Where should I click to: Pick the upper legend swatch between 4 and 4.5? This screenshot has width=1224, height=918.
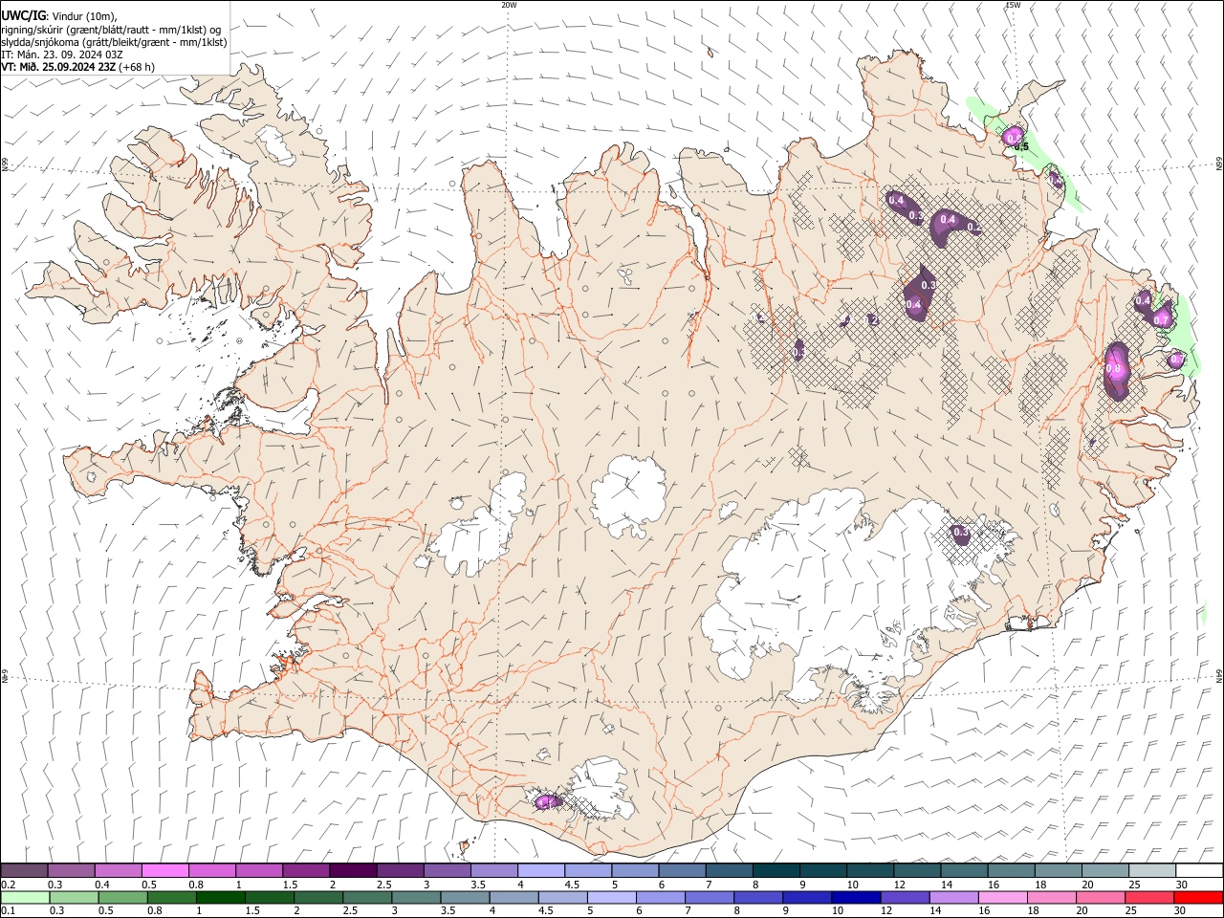(541, 871)
